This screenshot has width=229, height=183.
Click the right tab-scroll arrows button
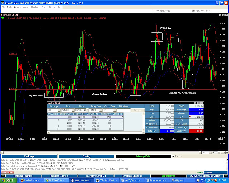pos(226,176)
